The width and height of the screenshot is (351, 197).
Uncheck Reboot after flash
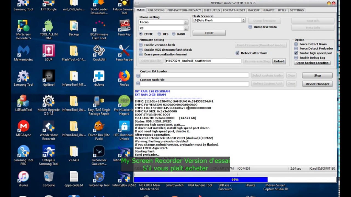coord(237,53)
